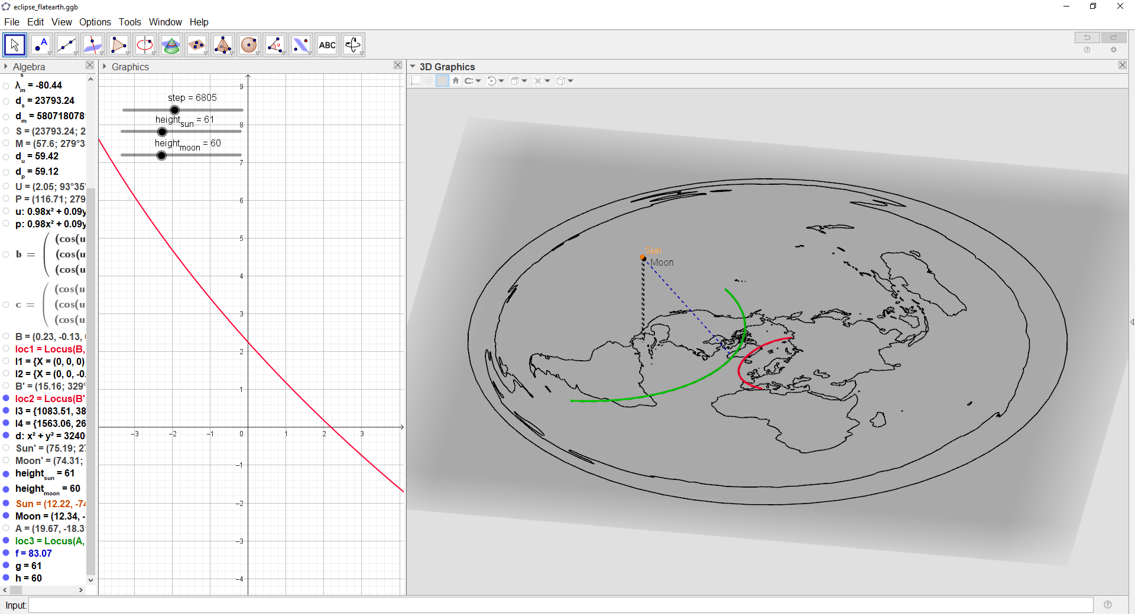Click the input bar help icon

[1108, 605]
